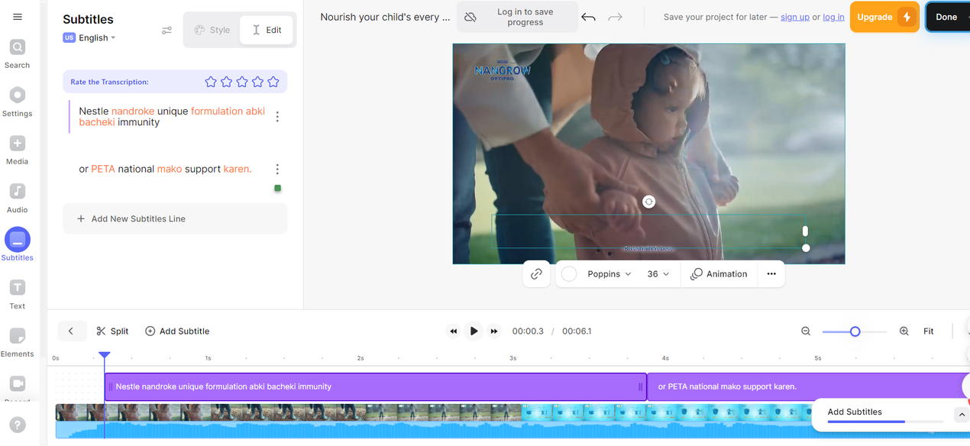Screen dimensions: 970x446
Task: Click the Nestle nandroke subtitle text
Action: (172, 116)
